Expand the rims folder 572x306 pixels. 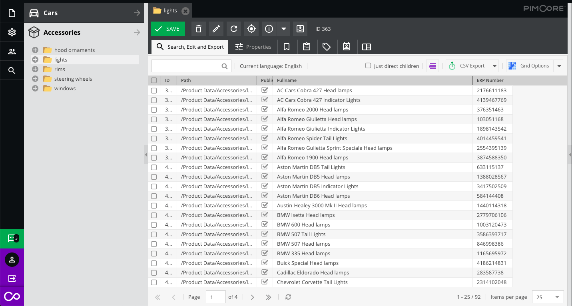(35, 69)
